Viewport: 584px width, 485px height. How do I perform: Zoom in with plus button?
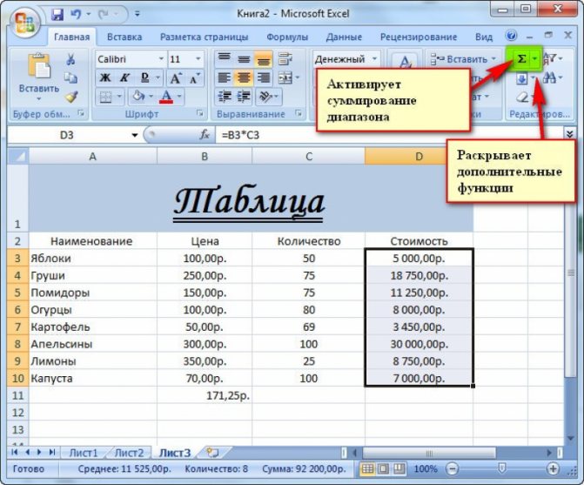pos(553,468)
